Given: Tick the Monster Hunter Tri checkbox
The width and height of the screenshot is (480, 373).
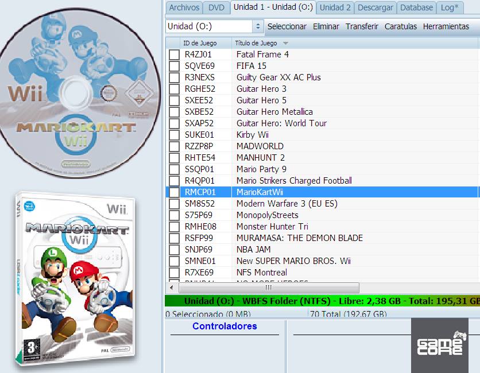Looking at the screenshot, I should tap(174, 227).
